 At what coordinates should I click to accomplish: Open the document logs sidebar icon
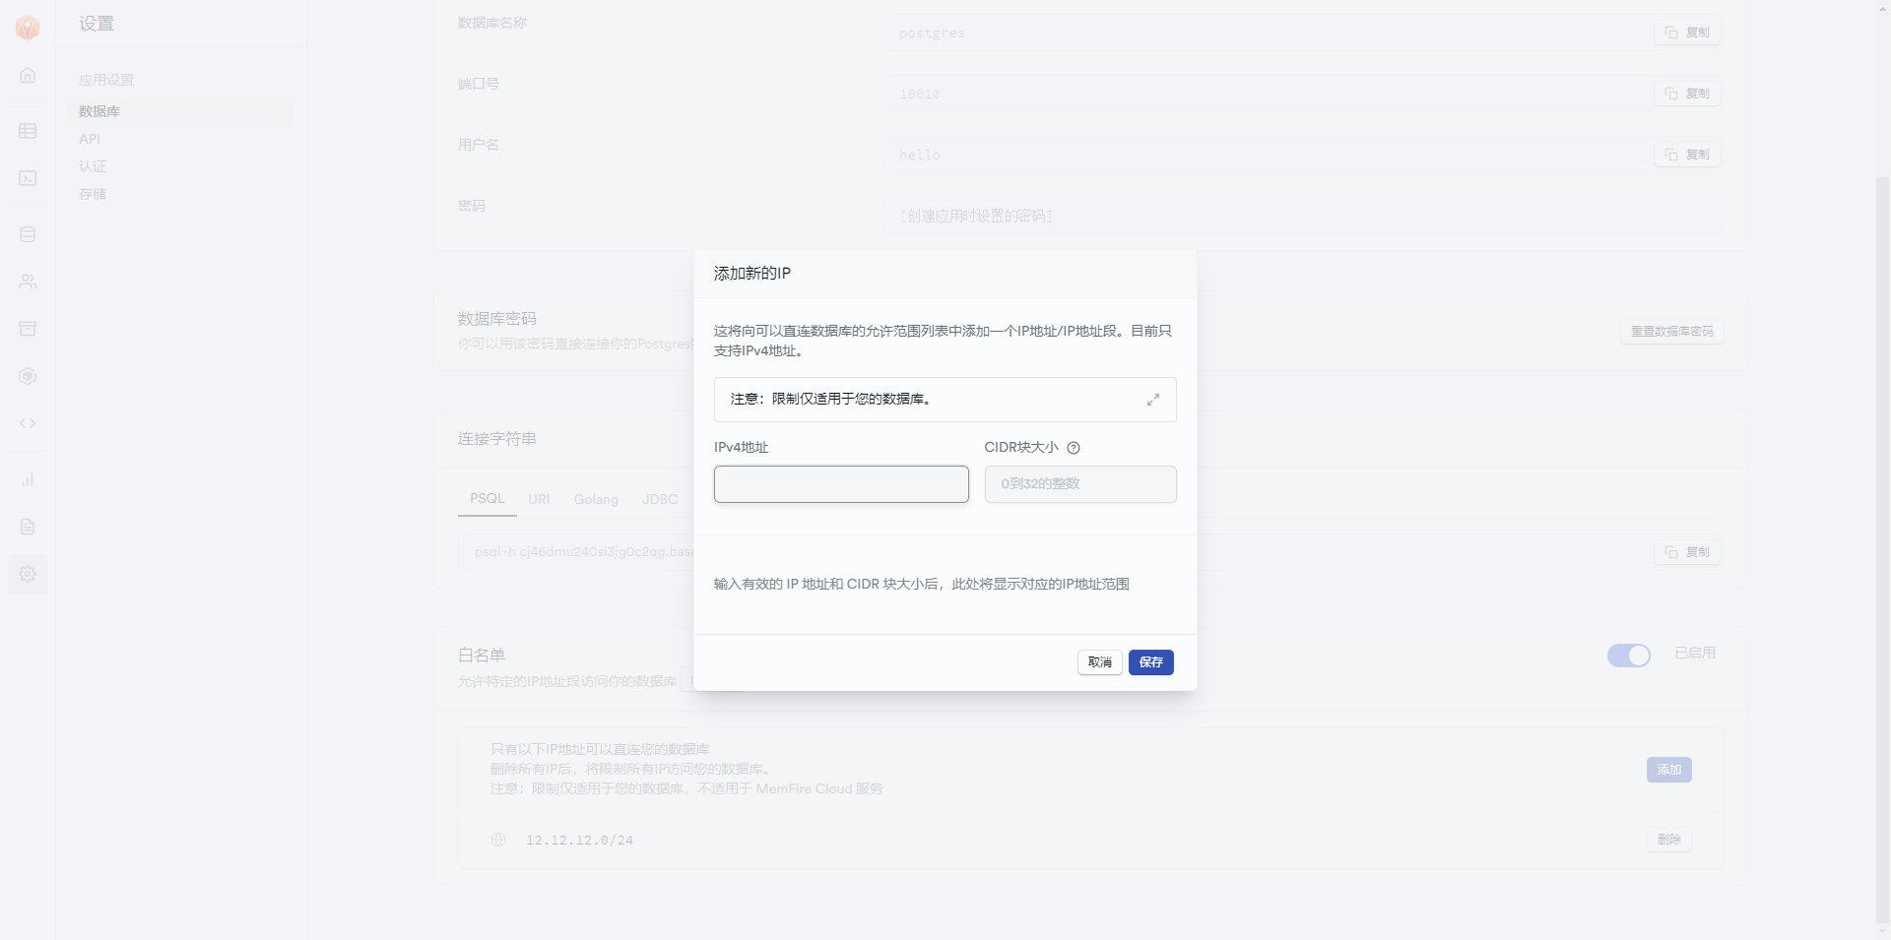point(28,527)
